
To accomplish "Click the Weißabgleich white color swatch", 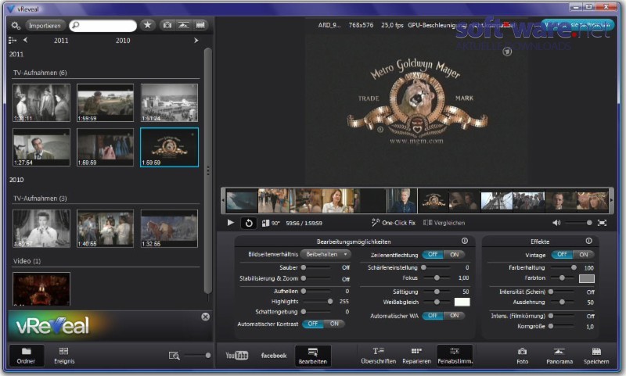I will click(462, 302).
